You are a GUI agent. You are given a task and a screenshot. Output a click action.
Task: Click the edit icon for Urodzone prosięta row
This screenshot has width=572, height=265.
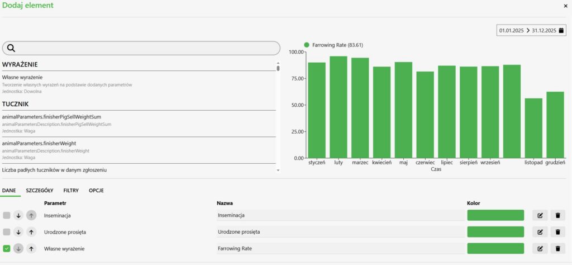(x=540, y=231)
